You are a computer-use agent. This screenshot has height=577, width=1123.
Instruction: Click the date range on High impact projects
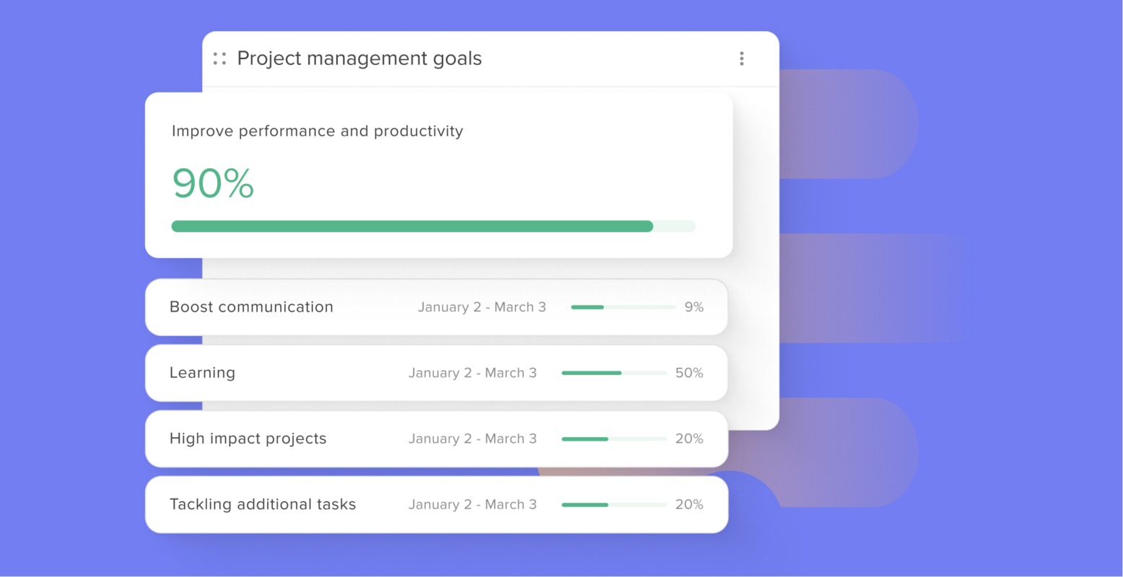point(473,439)
